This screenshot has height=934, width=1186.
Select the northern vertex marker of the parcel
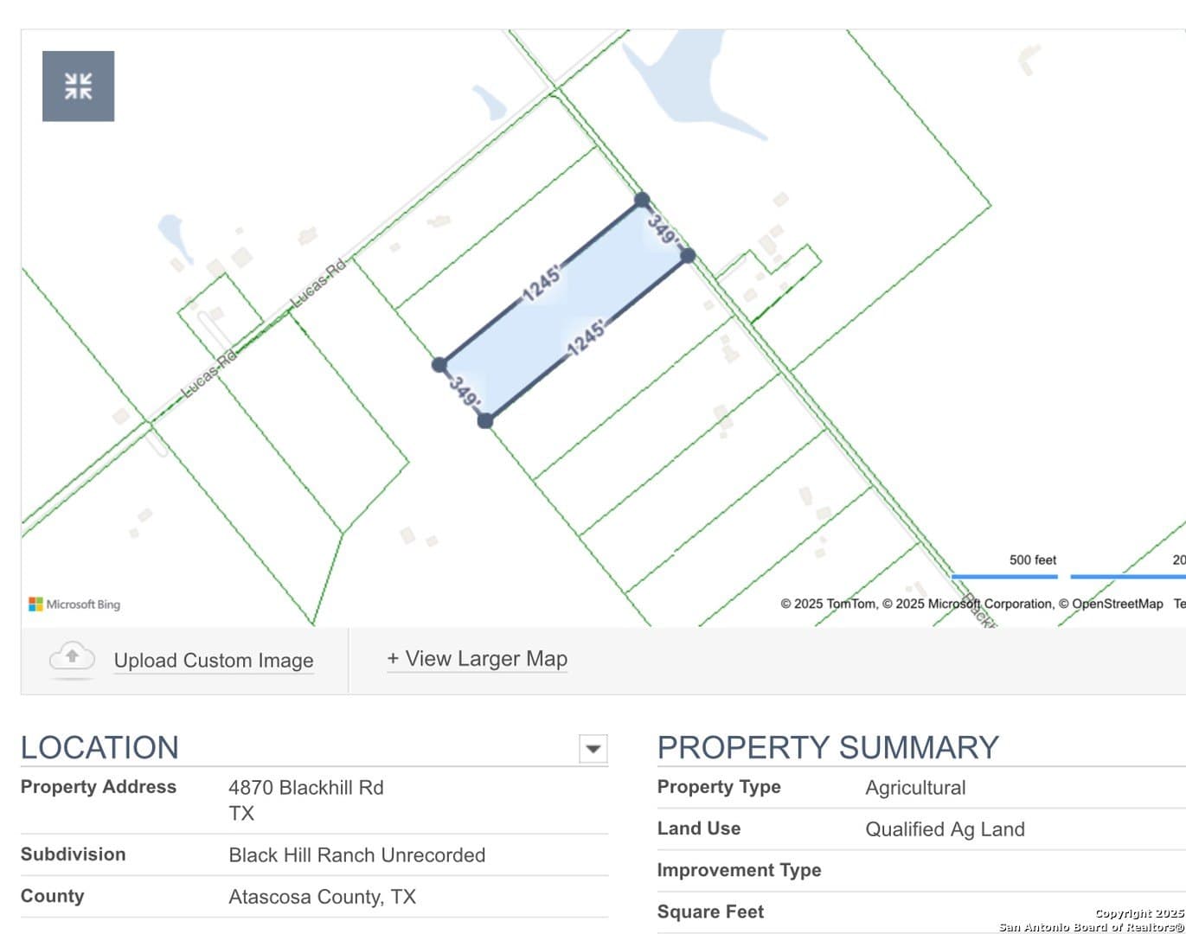(x=641, y=199)
